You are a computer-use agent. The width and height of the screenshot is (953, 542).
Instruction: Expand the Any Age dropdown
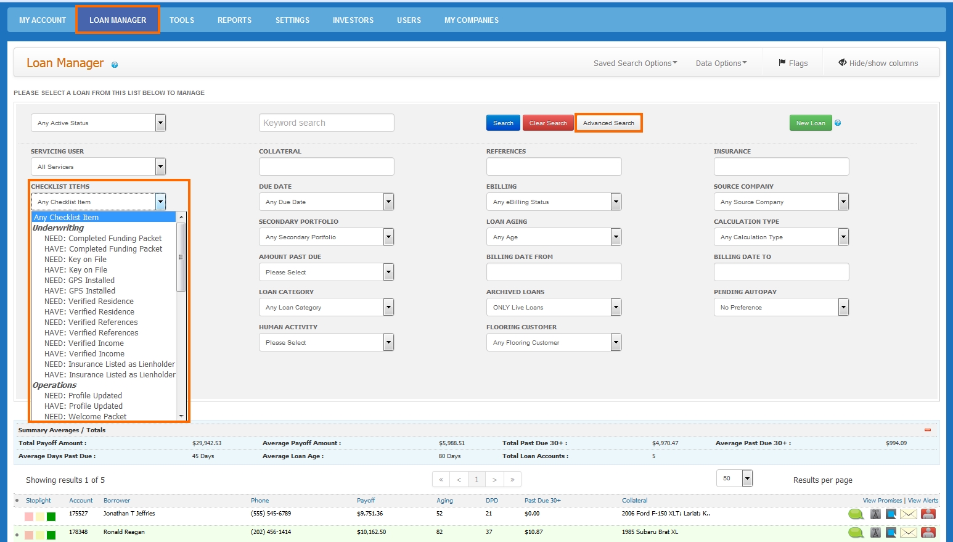point(554,237)
